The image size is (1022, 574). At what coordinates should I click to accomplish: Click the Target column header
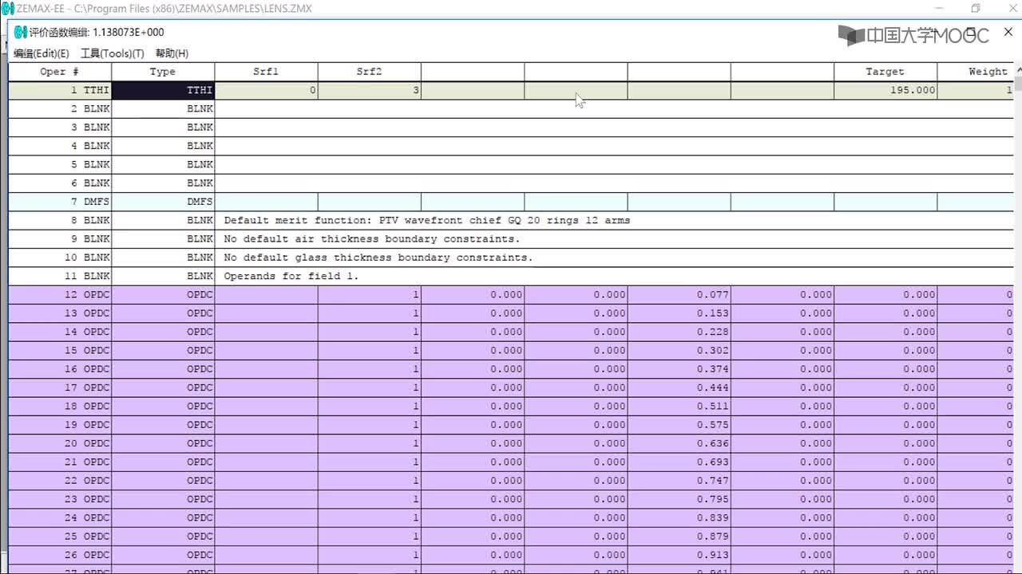coord(885,72)
